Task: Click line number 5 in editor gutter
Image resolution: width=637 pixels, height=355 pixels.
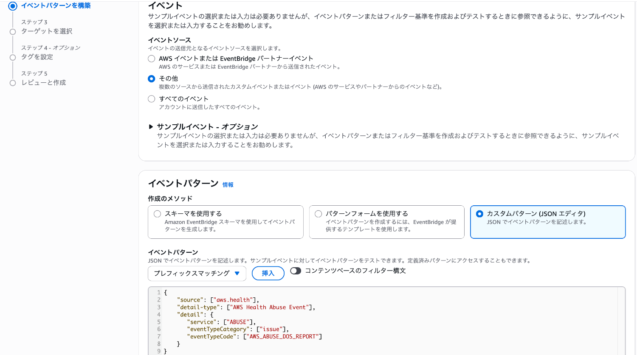Action: point(159,322)
